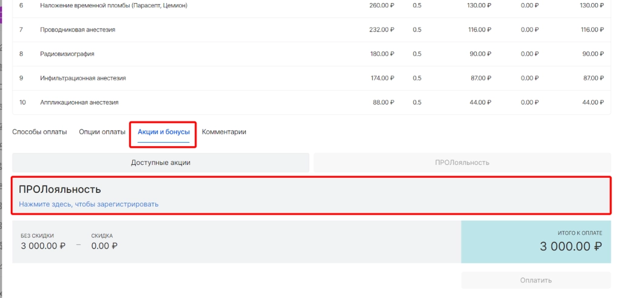Viewport: 621px width, 298px height.
Task: Choose the Аппликационная анестезия row
Action: tap(79, 102)
